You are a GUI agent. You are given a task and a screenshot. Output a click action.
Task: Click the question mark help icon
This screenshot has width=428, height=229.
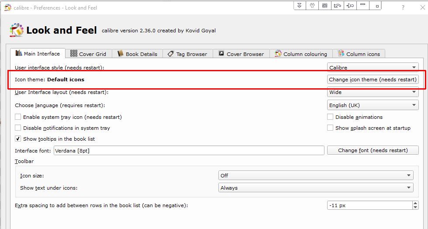(x=403, y=7)
